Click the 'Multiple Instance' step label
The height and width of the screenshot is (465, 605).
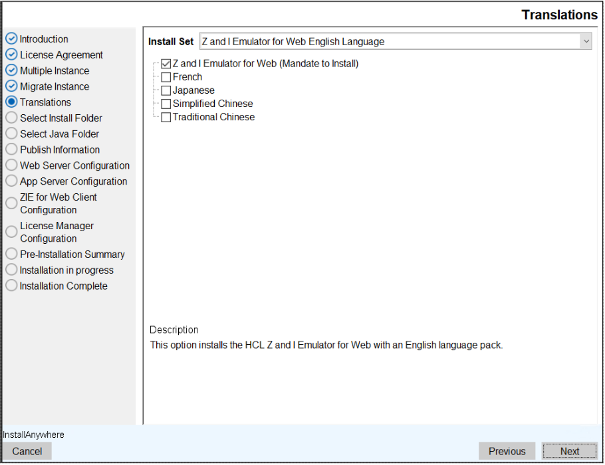click(55, 70)
